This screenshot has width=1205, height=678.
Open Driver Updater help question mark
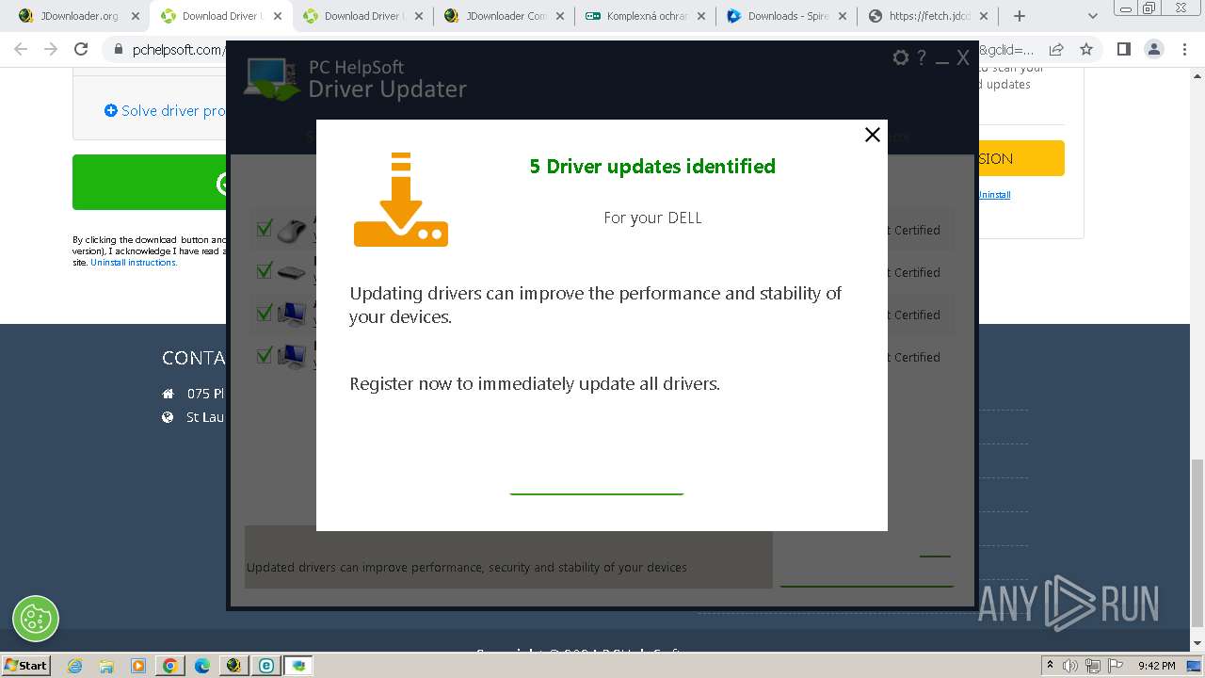pos(922,57)
